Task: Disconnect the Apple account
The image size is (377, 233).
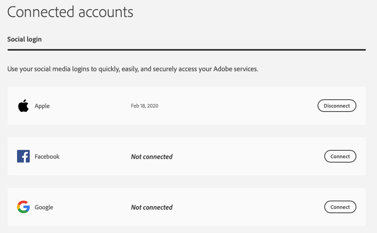Action: click(337, 106)
